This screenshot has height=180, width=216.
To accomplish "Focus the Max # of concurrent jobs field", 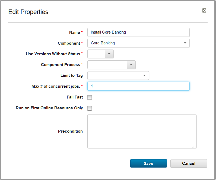I will [138, 86].
